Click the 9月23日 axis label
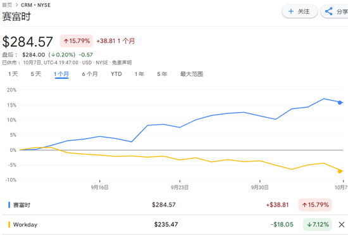Viewport: 348px width, 235px height. [x=180, y=187]
